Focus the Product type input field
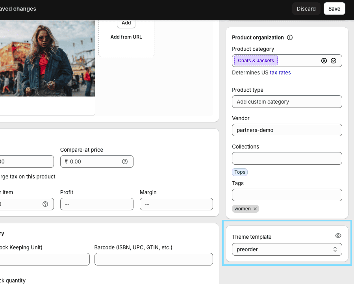This screenshot has width=354, height=284. 287,102
